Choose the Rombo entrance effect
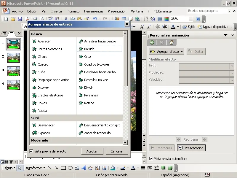 point(89,103)
